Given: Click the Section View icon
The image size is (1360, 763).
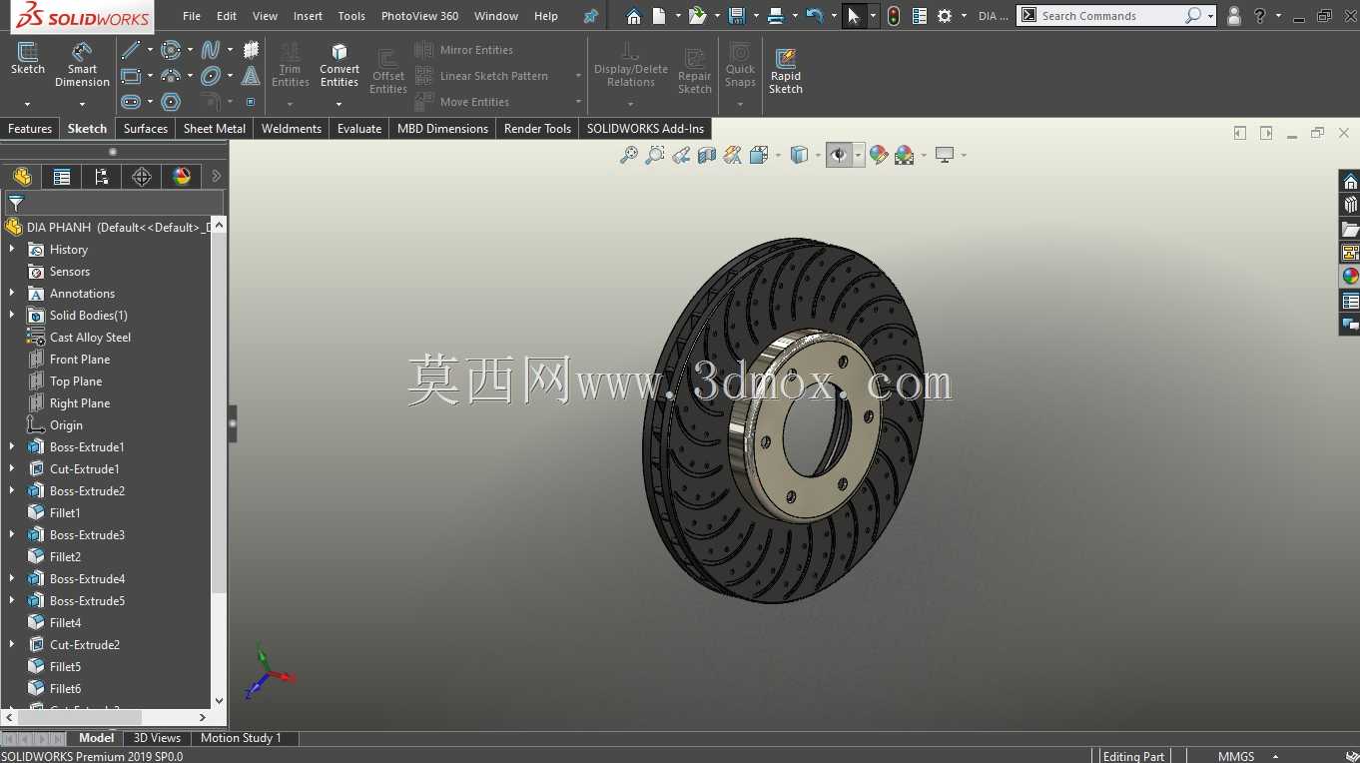Looking at the screenshot, I should click(x=707, y=155).
